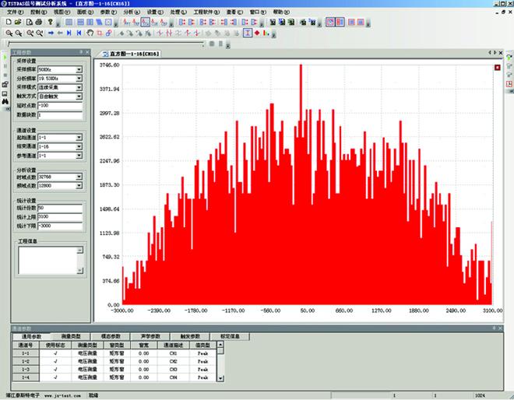Click the red diamond marker toolbar icon
Image resolution: width=514 pixels, height=400 pixels.
pyautogui.click(x=257, y=33)
